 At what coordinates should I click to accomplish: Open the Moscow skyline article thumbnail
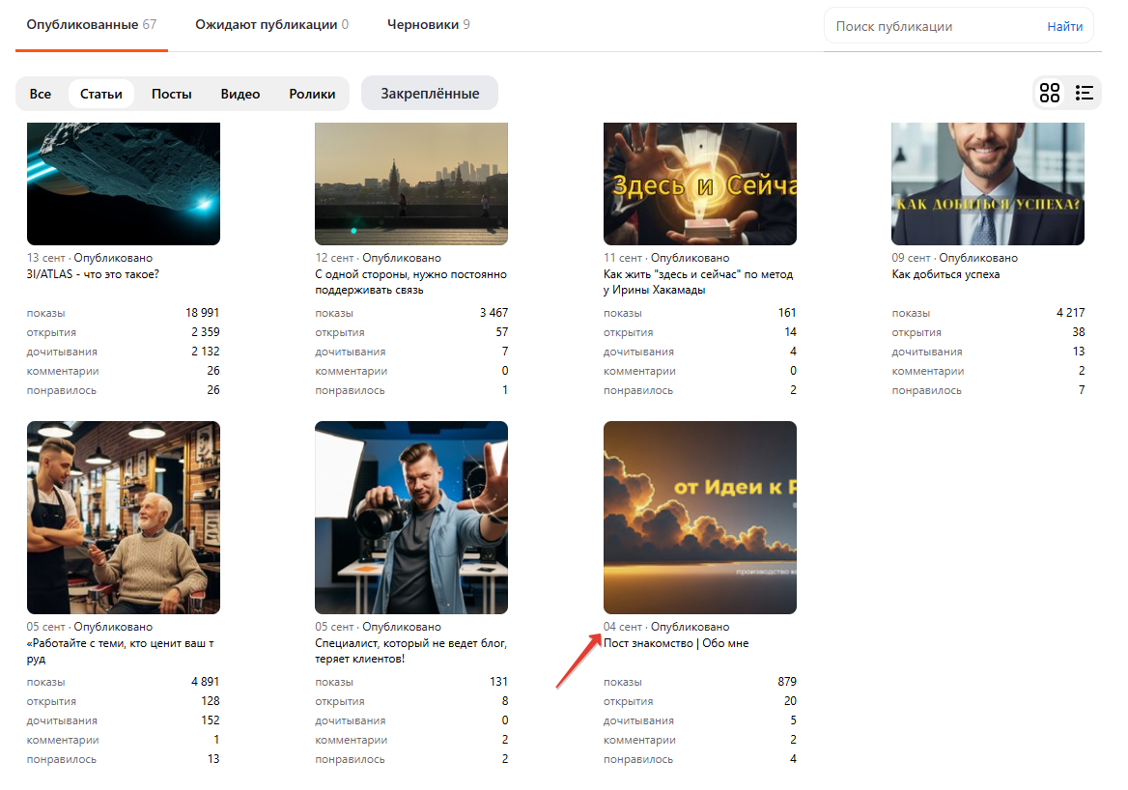point(411,183)
